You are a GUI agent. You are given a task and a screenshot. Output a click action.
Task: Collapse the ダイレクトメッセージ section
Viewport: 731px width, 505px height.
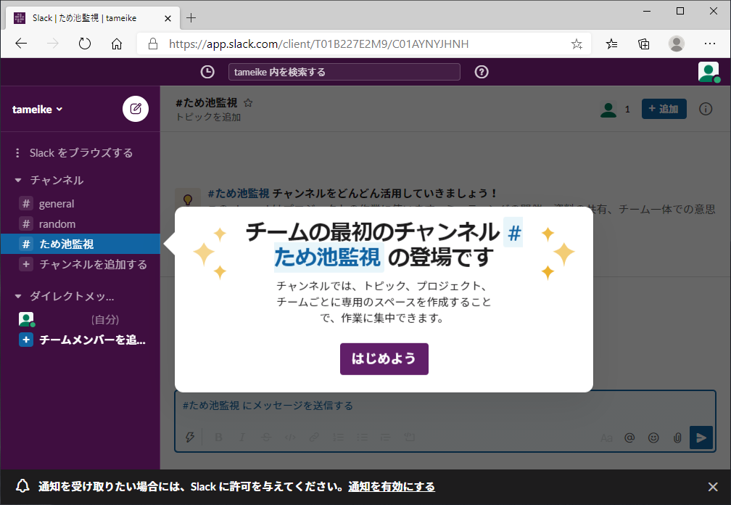tap(18, 296)
